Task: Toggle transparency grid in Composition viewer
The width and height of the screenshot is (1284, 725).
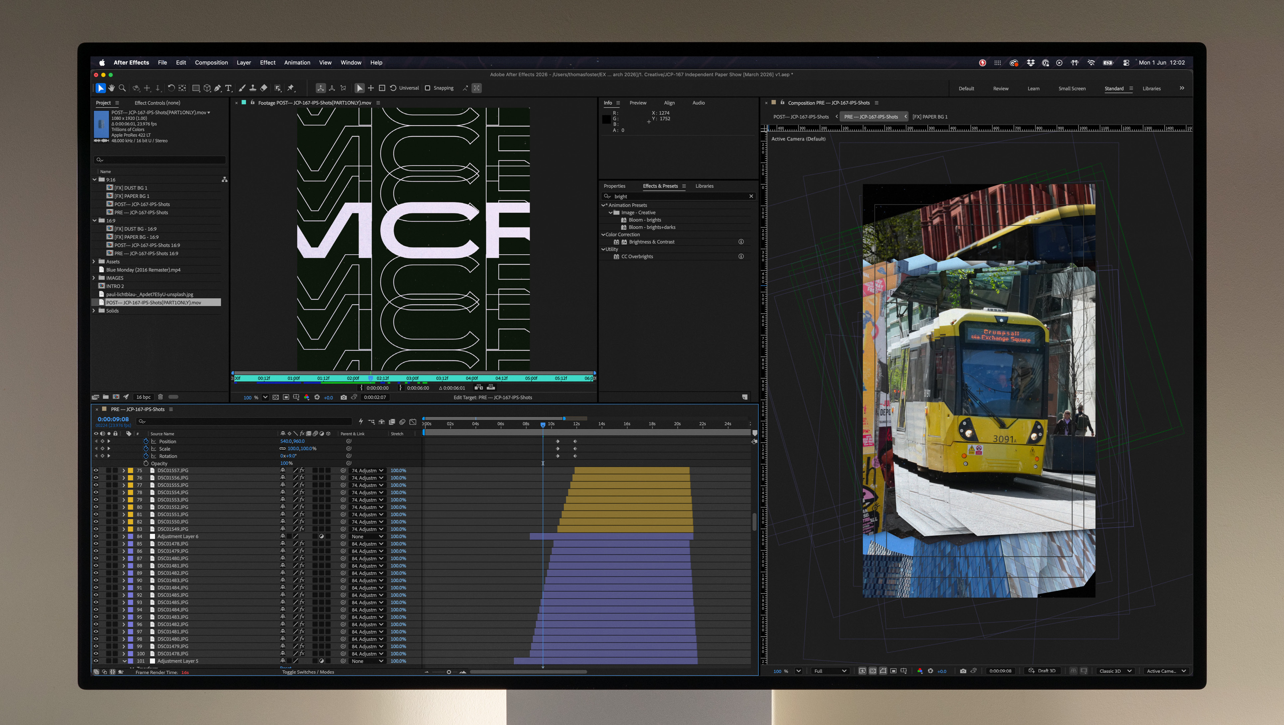Action: [x=873, y=671]
